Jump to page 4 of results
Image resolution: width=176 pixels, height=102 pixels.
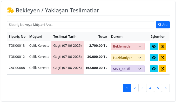[150, 88]
